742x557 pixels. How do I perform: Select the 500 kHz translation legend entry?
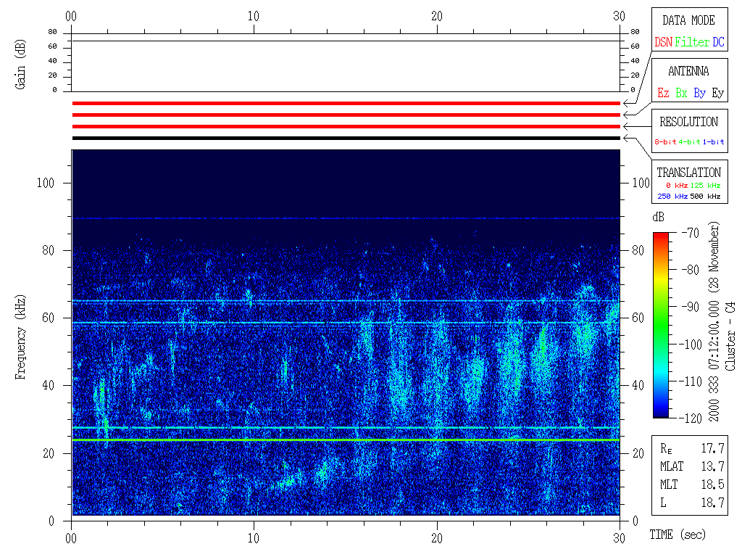[x=705, y=196]
